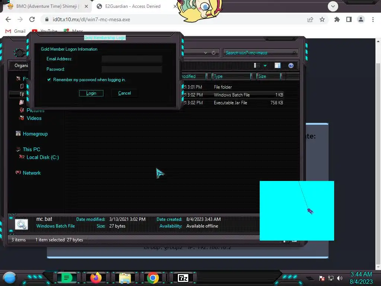Open Local Disk (C:)
The image size is (381, 286).
pos(43,158)
